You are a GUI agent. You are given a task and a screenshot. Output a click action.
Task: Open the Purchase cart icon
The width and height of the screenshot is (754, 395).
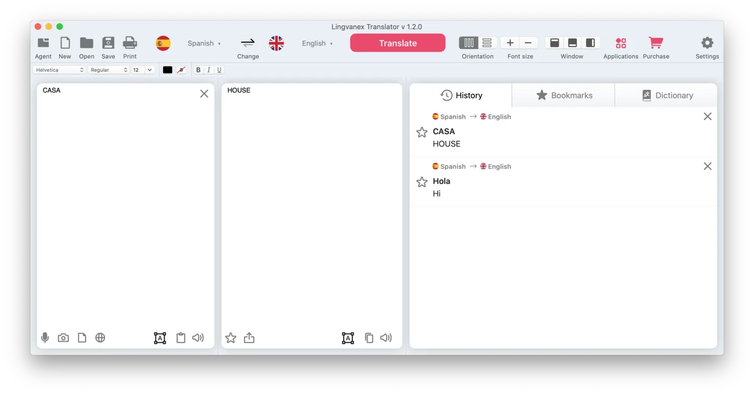(656, 43)
